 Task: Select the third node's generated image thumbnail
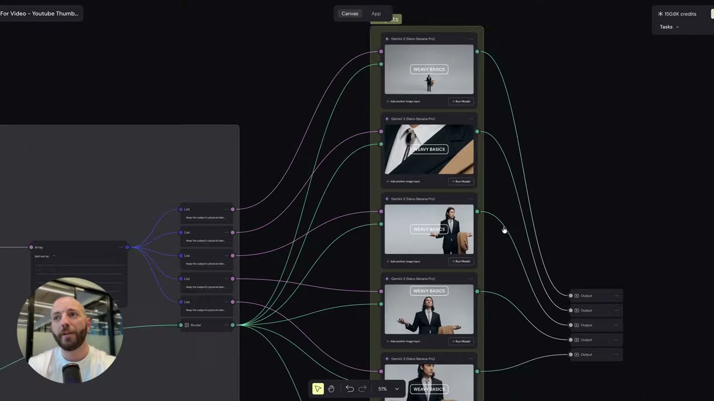(x=429, y=229)
